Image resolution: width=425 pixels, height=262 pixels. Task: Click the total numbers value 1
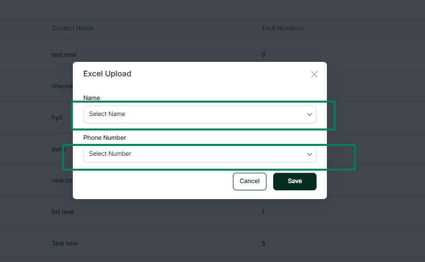click(x=263, y=212)
